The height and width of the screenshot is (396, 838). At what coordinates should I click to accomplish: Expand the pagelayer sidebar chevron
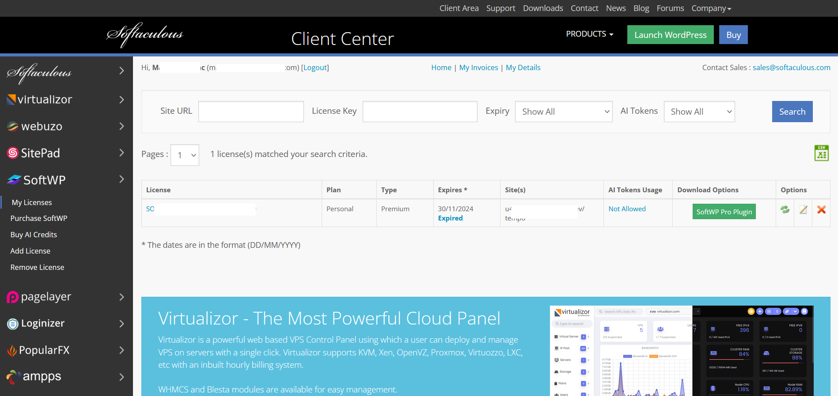121,297
